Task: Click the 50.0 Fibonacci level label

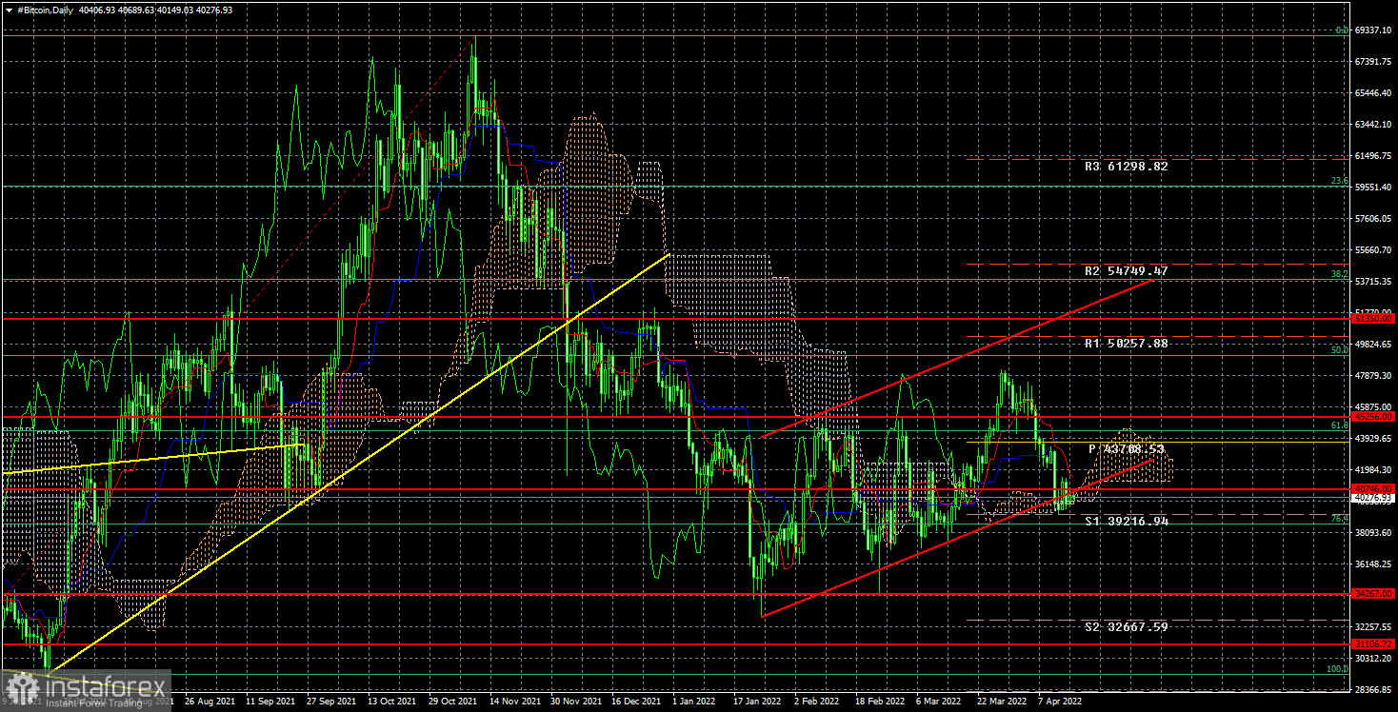Action: [1339, 350]
